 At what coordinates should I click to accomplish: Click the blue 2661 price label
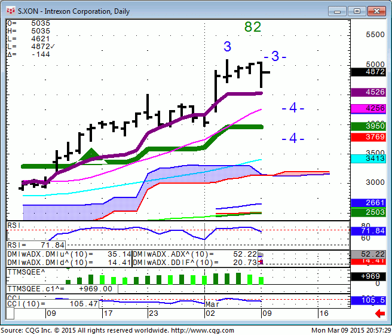368,203
